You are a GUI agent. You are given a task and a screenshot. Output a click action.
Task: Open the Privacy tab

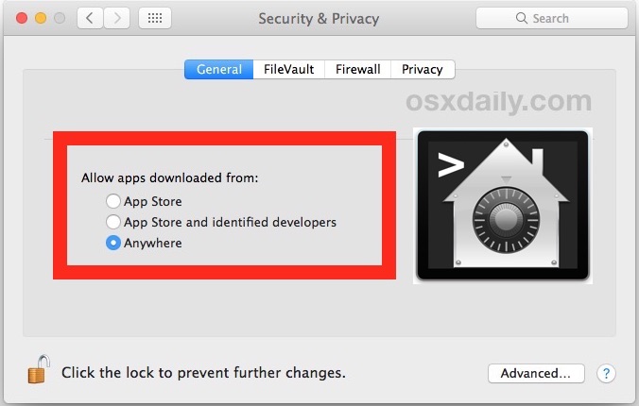(423, 69)
